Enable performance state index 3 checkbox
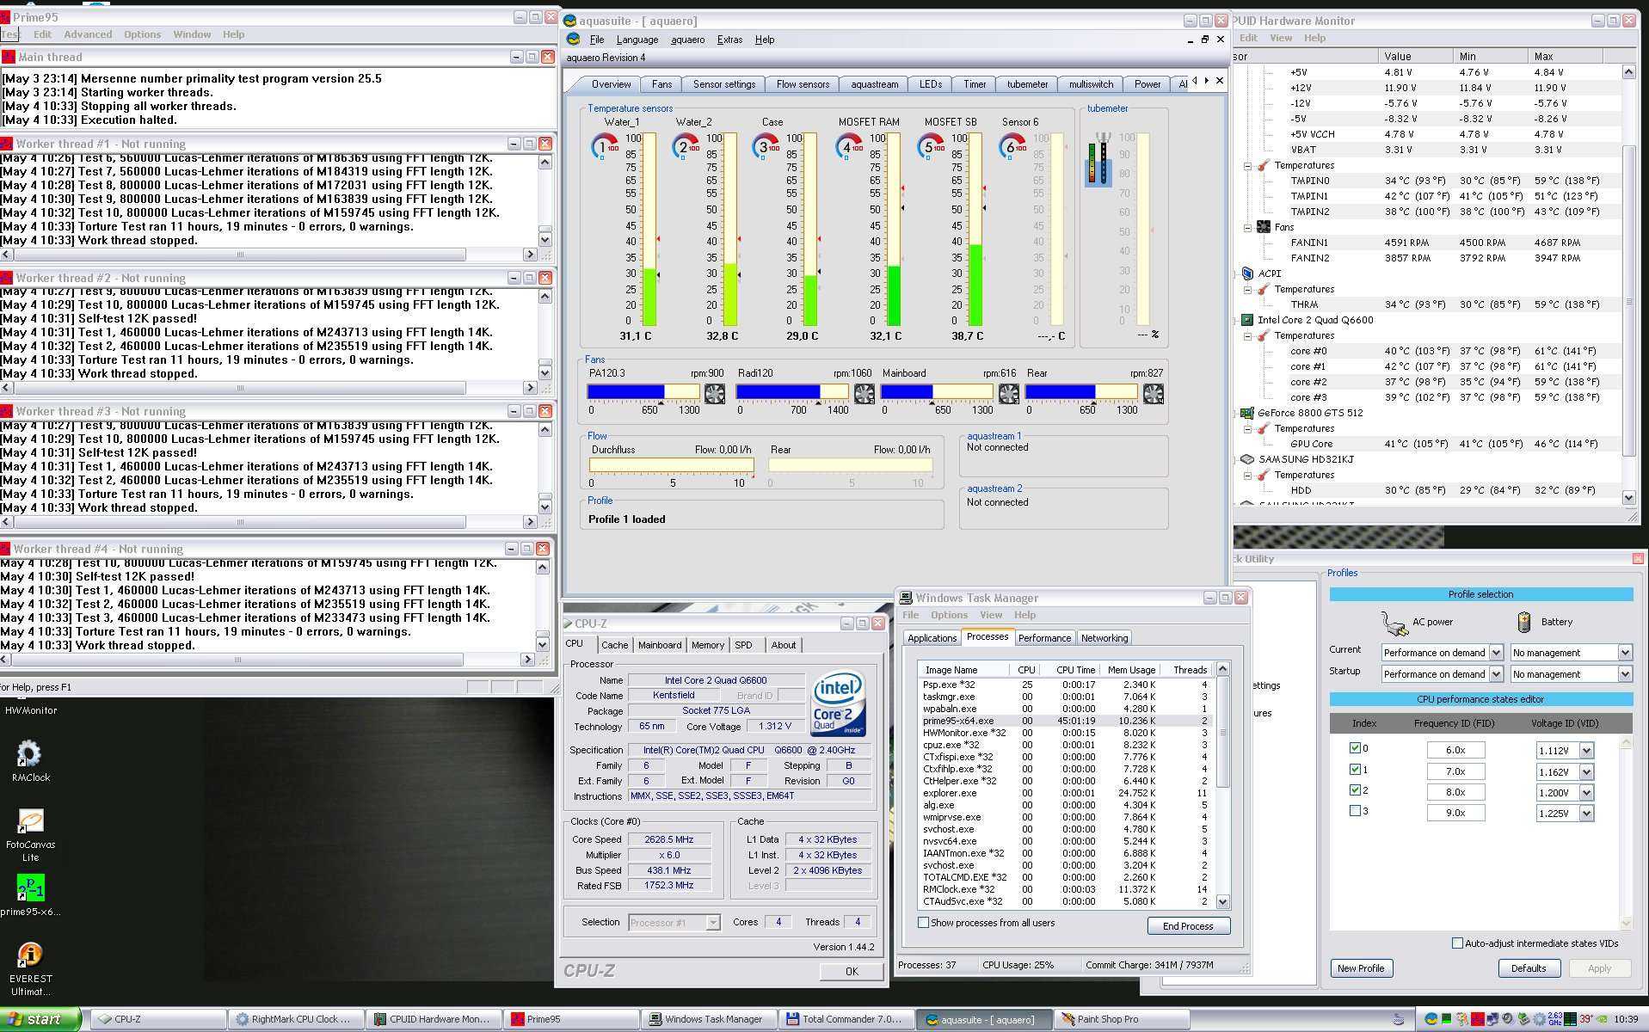1649x1032 pixels. [1356, 811]
